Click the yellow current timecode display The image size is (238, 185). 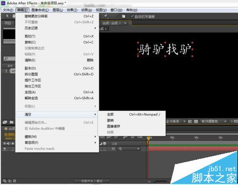point(10,135)
